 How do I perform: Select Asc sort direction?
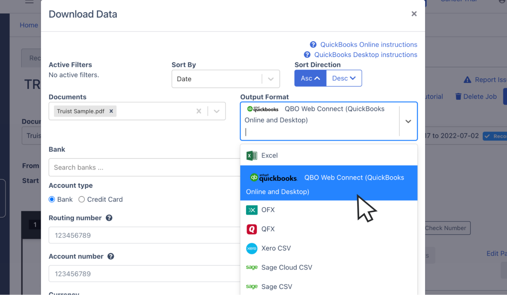(x=310, y=78)
